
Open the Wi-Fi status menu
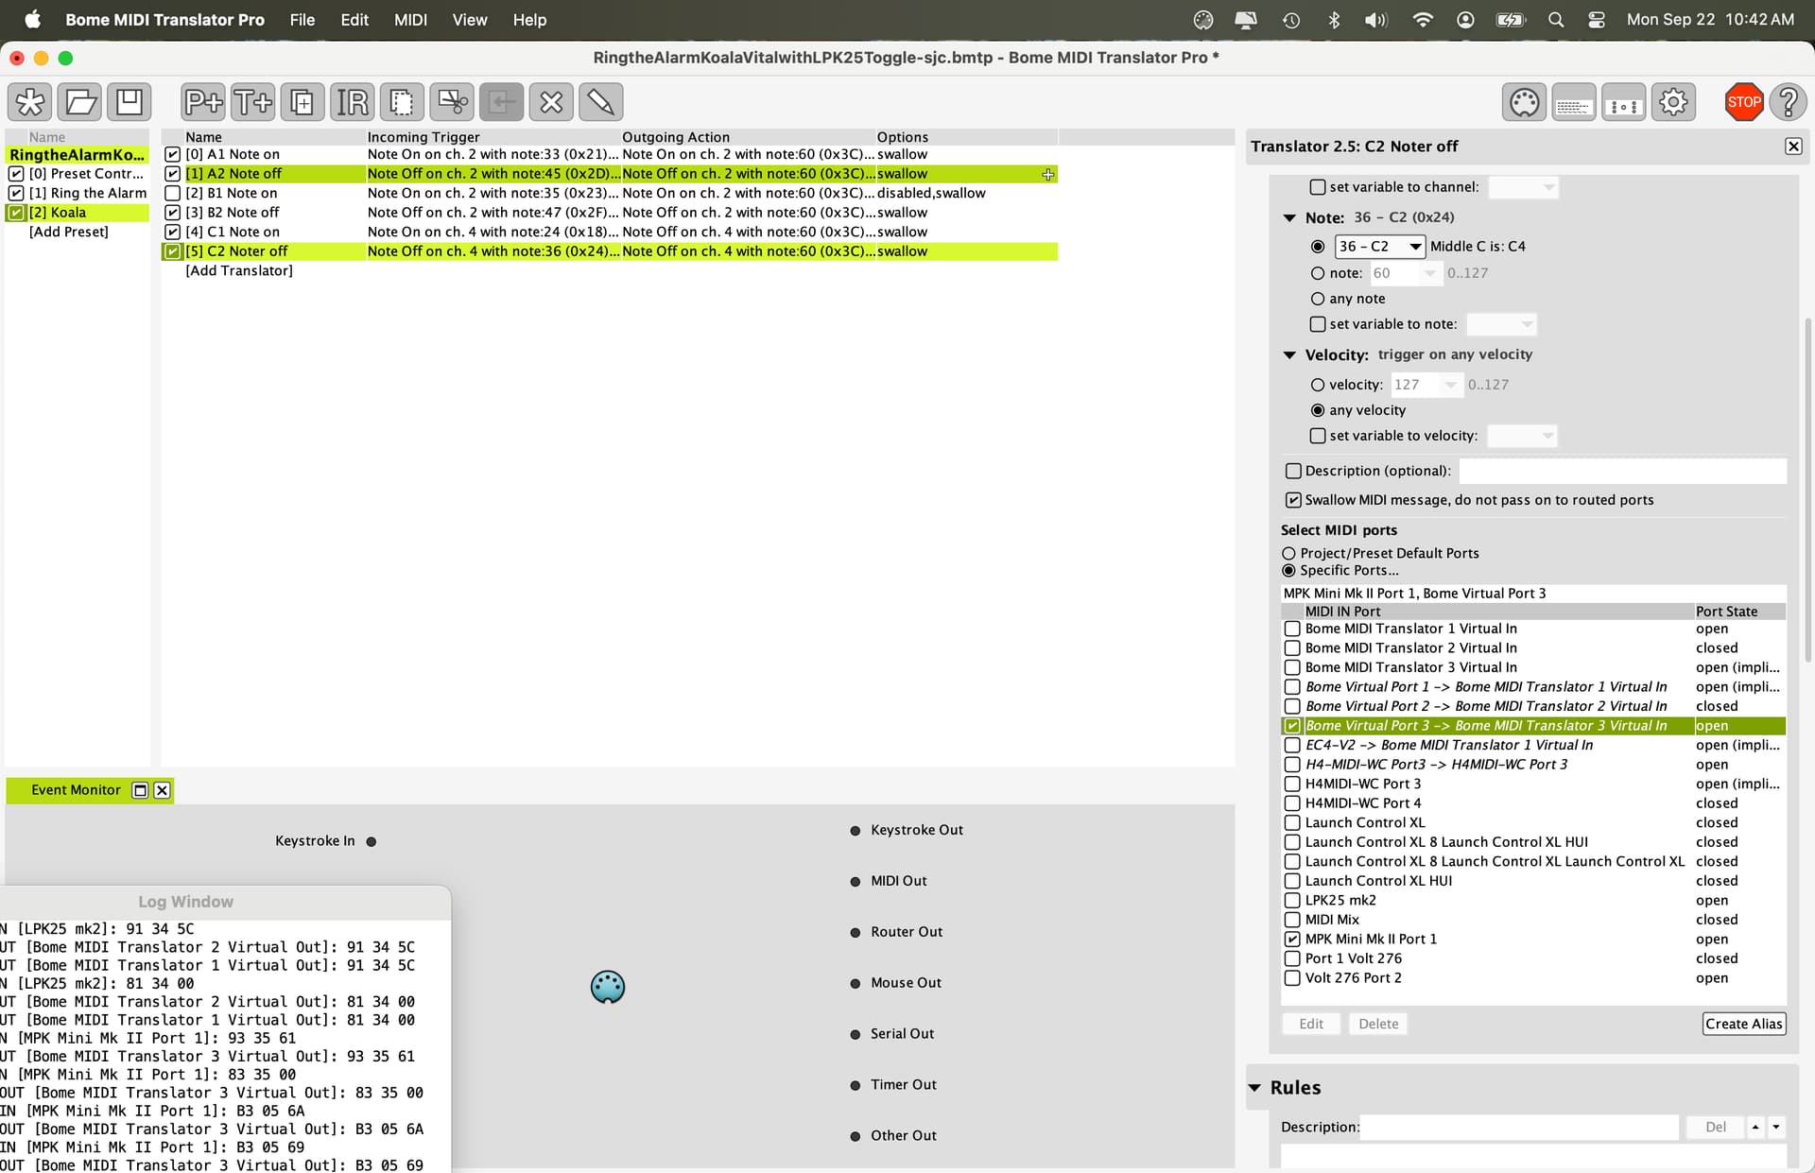[x=1422, y=20]
